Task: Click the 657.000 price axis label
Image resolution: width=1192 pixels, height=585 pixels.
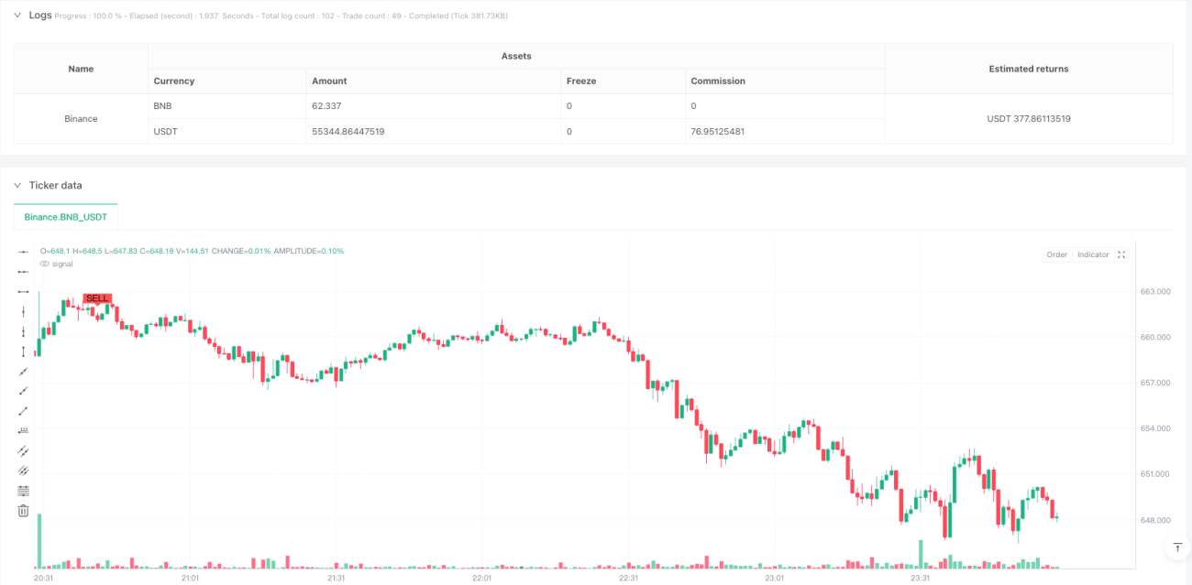Action: tap(1157, 383)
